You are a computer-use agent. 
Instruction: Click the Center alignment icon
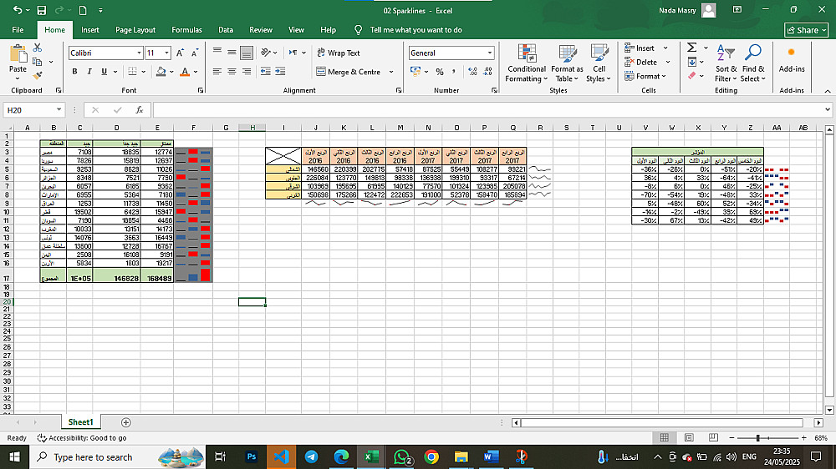coord(232,71)
